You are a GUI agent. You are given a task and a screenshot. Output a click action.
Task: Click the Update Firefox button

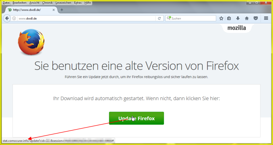coord(136,118)
